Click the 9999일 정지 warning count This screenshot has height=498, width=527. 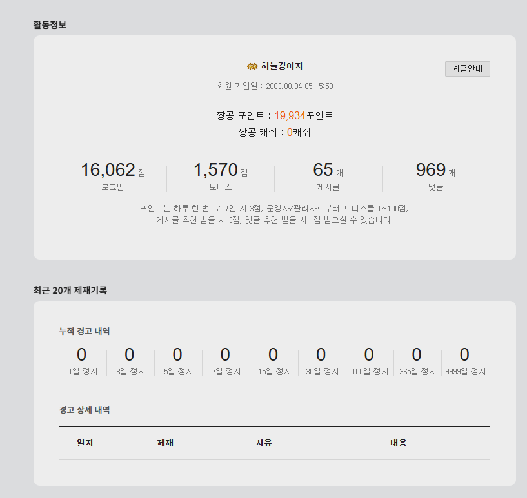click(x=464, y=355)
